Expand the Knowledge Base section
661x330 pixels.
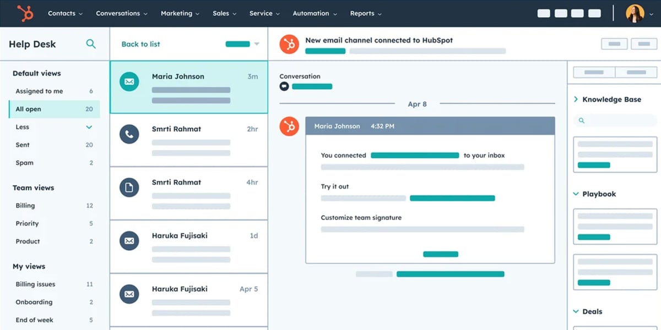coord(576,100)
